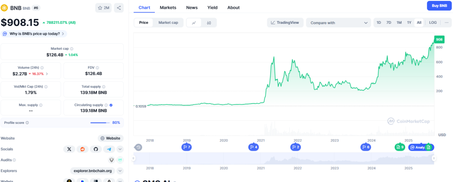Open the Telegram social link
The image size is (453, 182).
[x=109, y=149]
